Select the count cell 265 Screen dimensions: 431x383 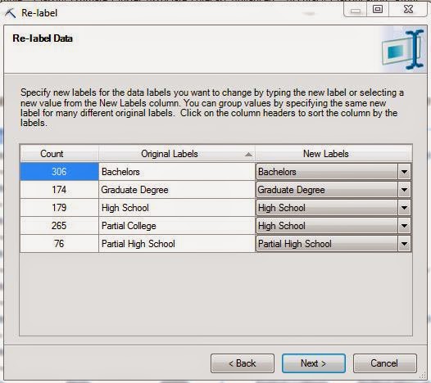click(59, 226)
